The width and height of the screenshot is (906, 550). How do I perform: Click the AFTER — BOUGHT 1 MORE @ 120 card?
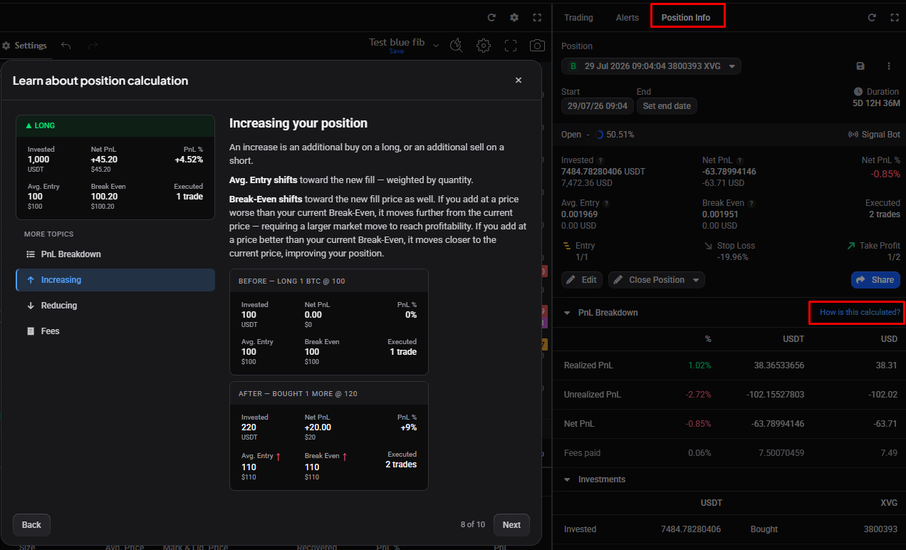329,436
